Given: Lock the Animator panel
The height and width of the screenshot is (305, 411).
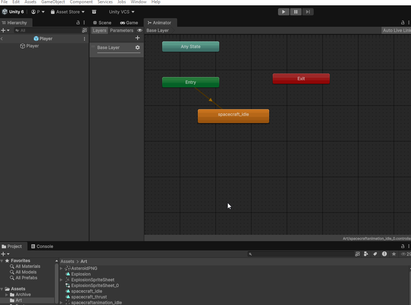Looking at the screenshot, I should [x=402, y=22].
